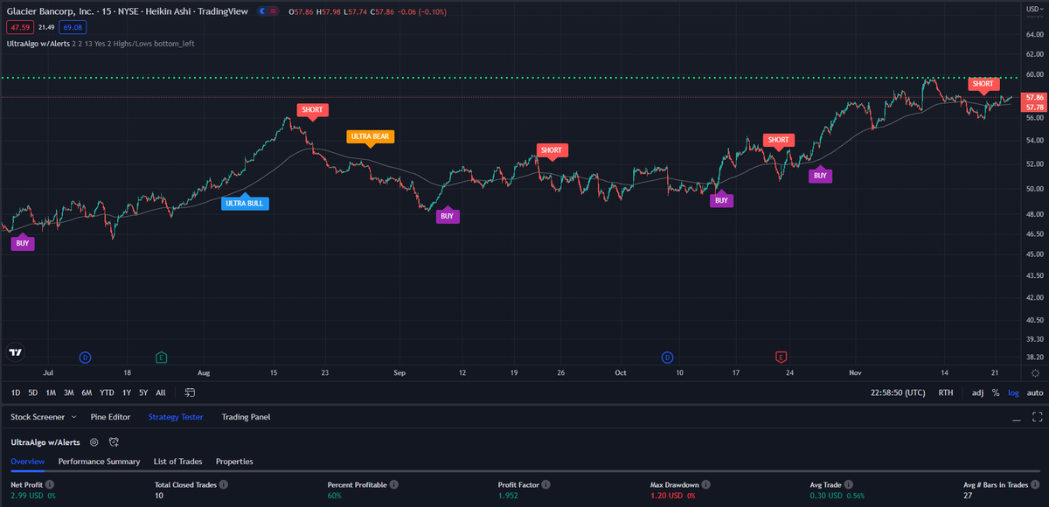The height and width of the screenshot is (507, 1049).
Task: Click the red earnings marker E
Action: [x=782, y=357]
